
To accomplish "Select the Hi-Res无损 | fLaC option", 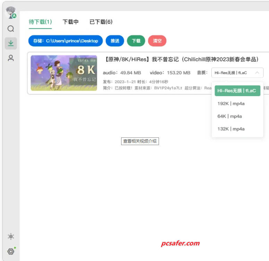I will [x=237, y=91].
